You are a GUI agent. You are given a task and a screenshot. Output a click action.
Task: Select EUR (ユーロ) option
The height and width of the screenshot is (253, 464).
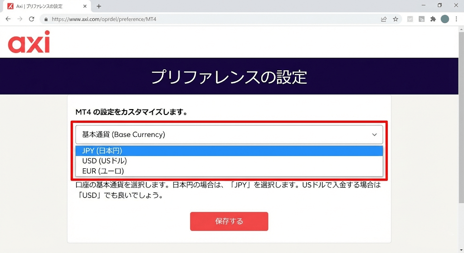tap(229, 171)
